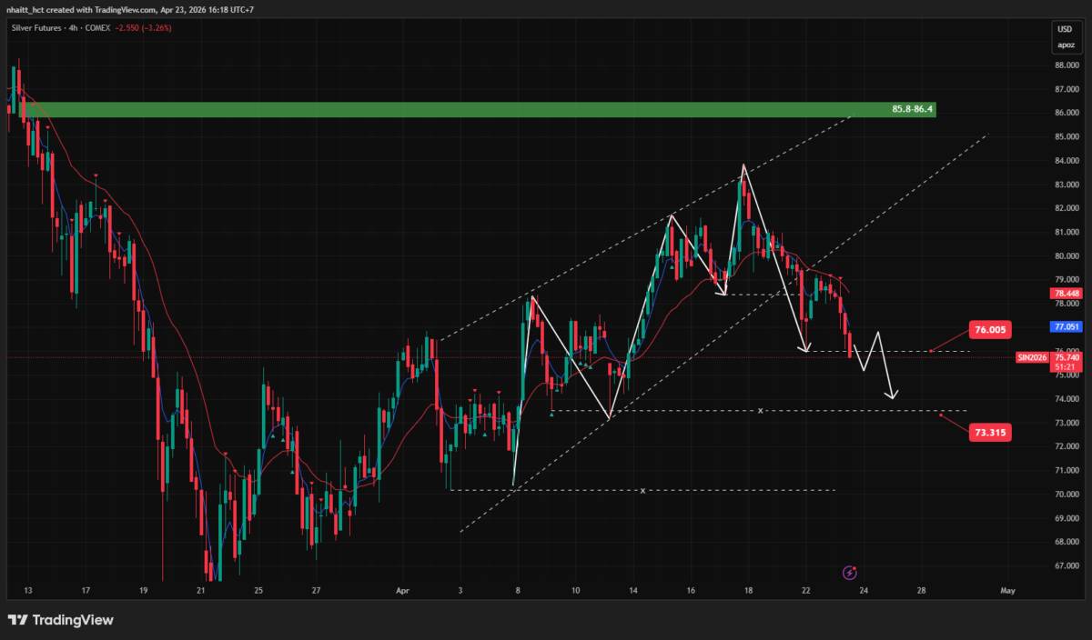
Task: Click the white down arrowhead near 74.000
Action: coord(893,395)
